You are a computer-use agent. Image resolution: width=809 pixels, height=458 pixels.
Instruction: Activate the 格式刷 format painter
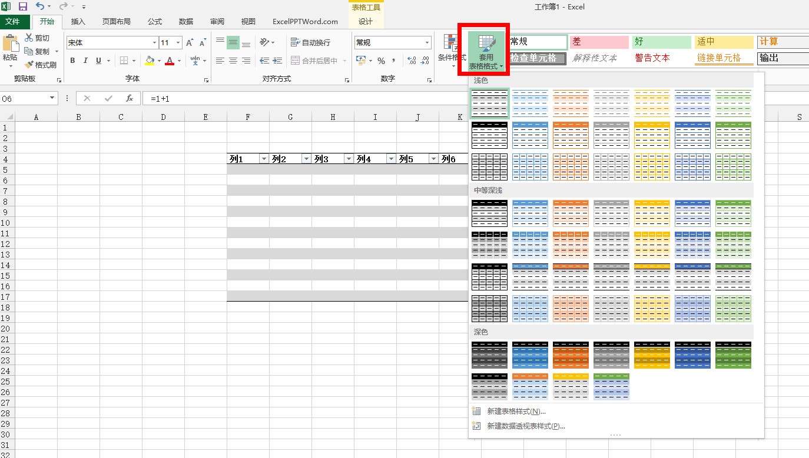[41, 65]
